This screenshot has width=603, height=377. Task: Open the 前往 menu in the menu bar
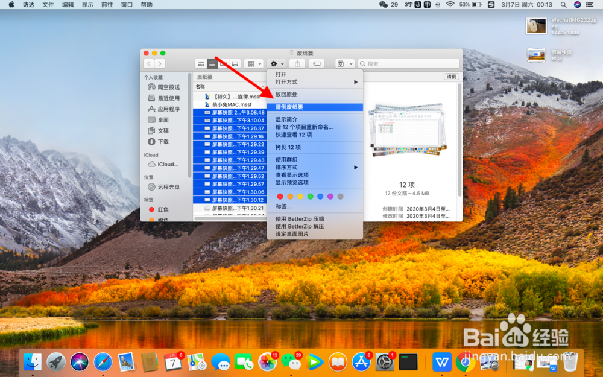click(107, 4)
